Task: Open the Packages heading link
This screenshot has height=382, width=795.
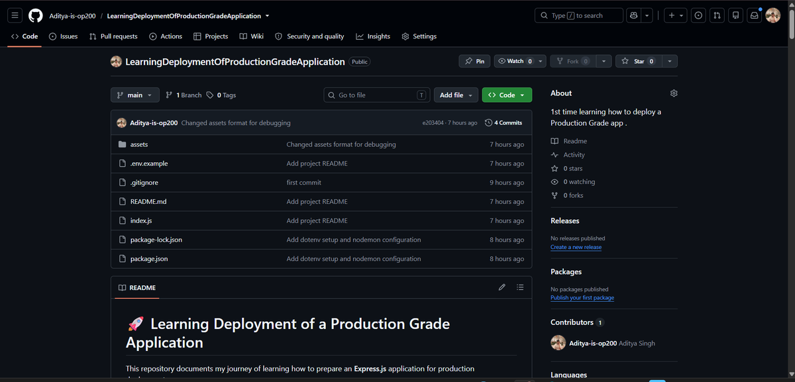Action: 566,271
